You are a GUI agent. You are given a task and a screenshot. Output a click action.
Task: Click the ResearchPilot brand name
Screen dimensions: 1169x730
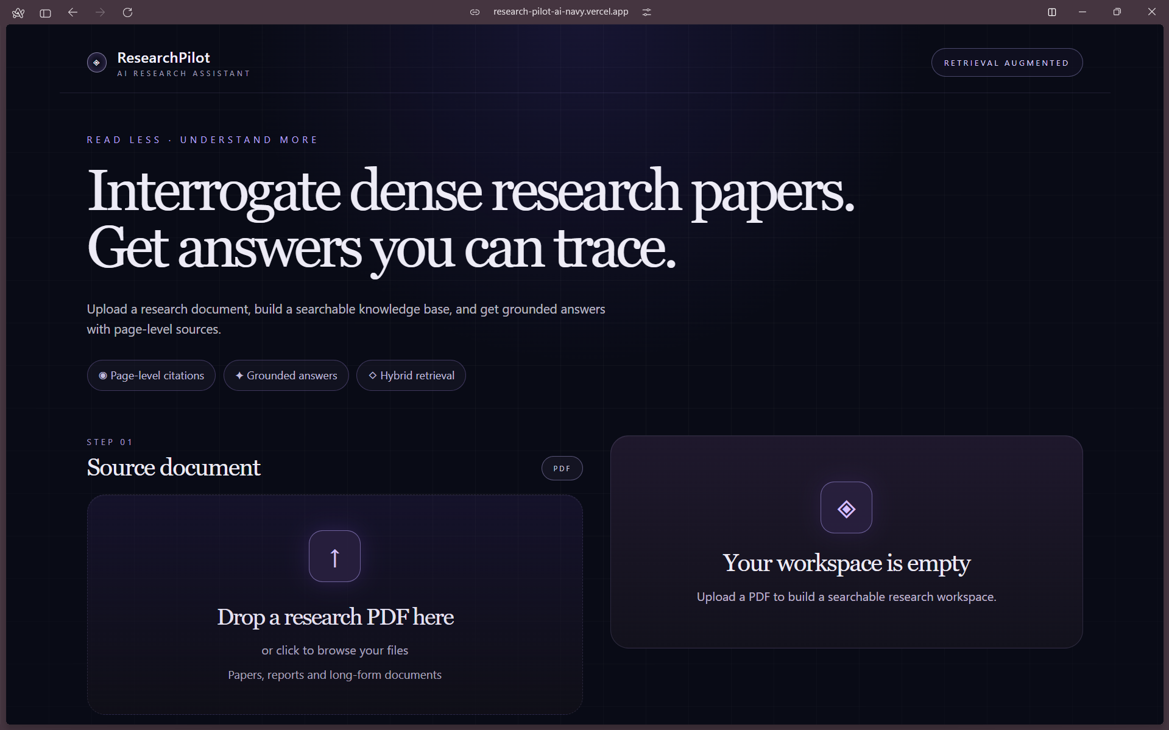tap(163, 58)
